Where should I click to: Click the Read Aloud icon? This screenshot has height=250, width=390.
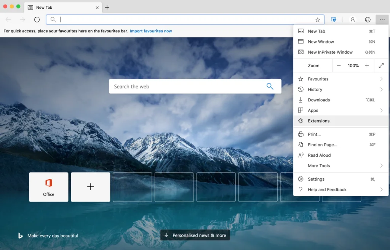pos(301,155)
